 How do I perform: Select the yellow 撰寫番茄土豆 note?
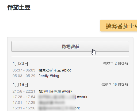(119, 26)
